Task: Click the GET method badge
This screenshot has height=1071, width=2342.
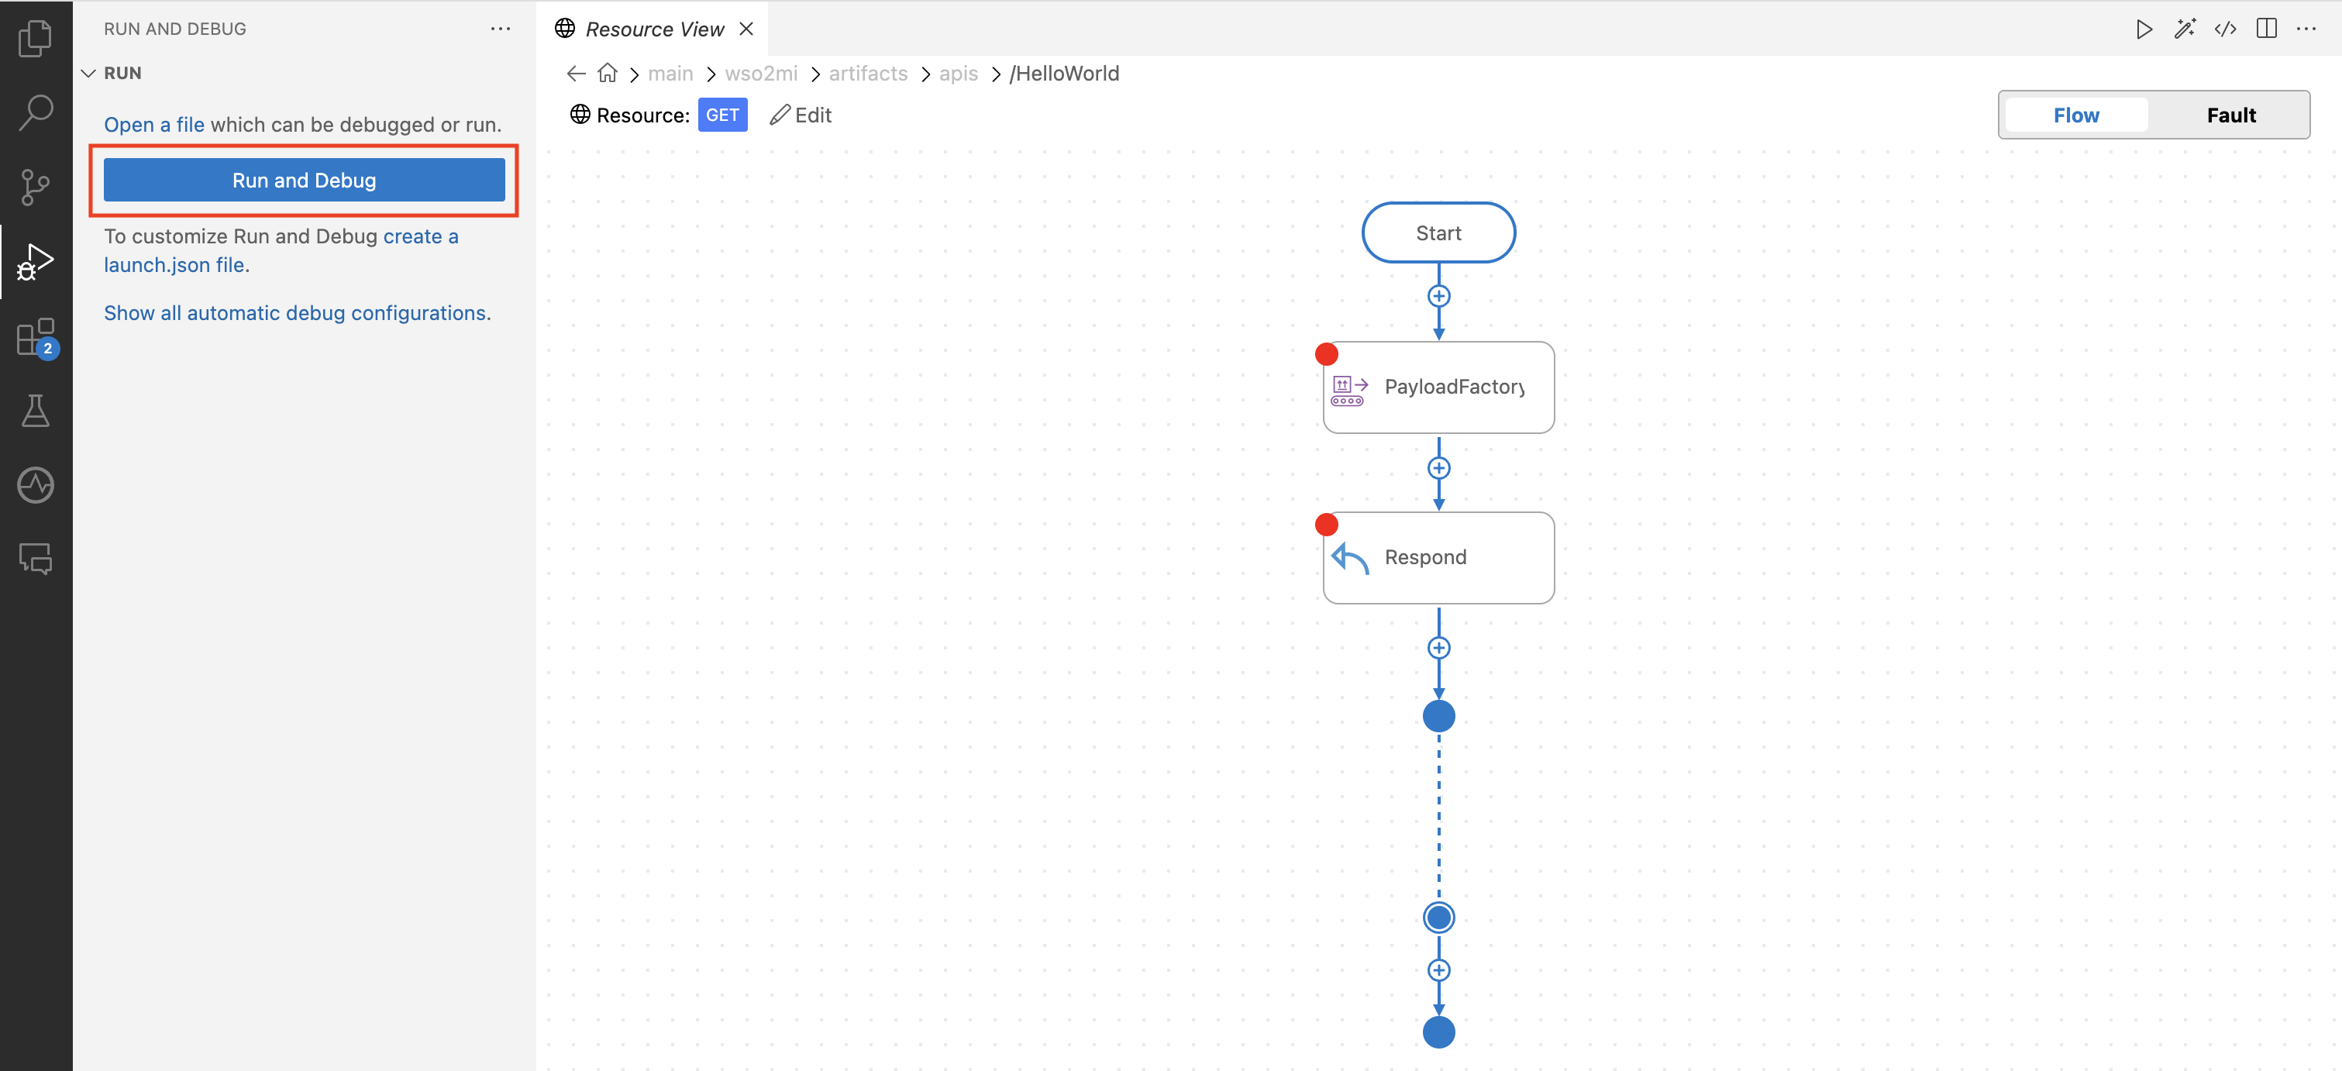Action: [x=723, y=115]
